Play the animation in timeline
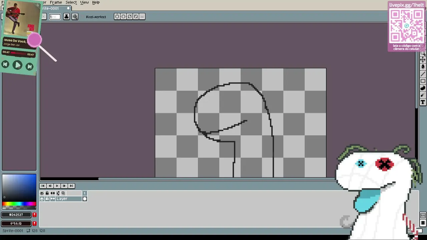This screenshot has width=427, height=240. [57, 186]
